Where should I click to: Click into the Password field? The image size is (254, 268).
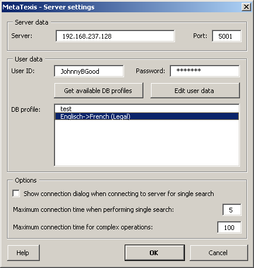click(205, 71)
